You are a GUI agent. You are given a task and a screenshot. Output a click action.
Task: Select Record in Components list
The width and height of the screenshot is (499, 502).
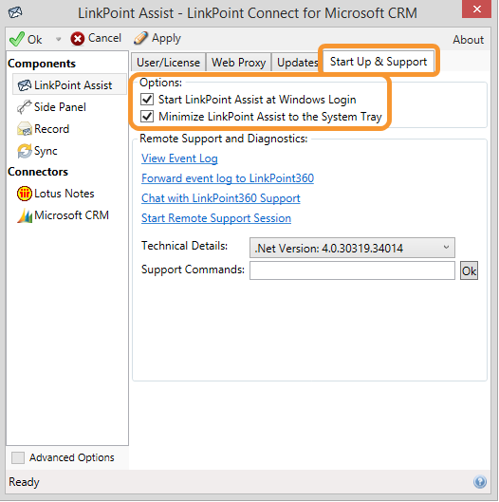[51, 129]
